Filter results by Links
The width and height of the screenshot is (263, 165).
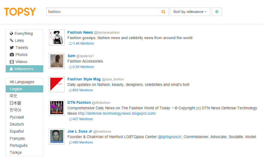click(x=19, y=41)
